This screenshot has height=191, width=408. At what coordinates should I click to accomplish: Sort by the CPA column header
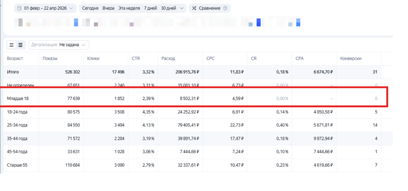click(300, 58)
